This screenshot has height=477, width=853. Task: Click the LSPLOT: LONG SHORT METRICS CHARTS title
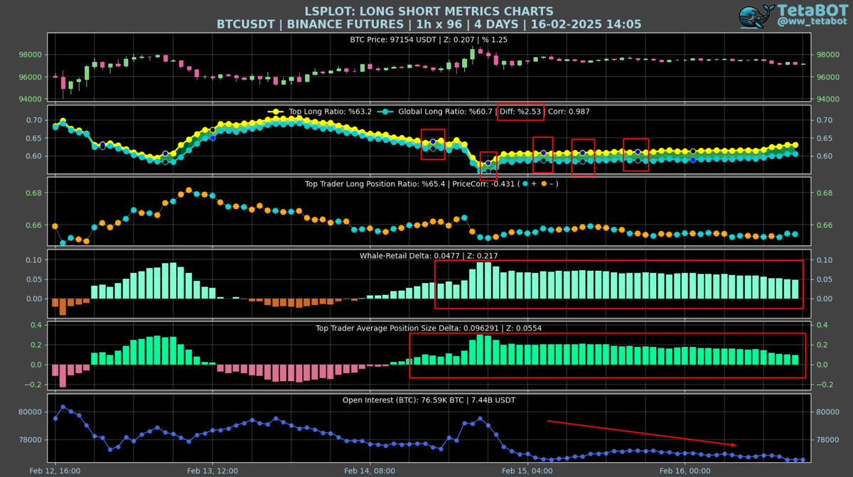tap(426, 11)
